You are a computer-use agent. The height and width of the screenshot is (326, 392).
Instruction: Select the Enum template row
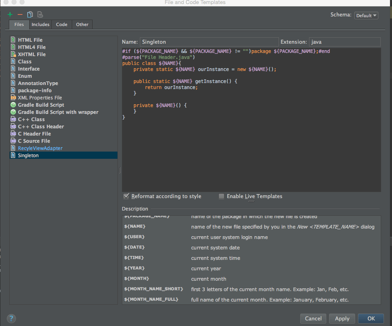coord(63,76)
